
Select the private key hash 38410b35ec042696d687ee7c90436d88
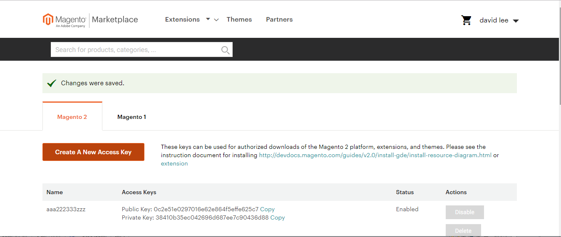click(212, 217)
